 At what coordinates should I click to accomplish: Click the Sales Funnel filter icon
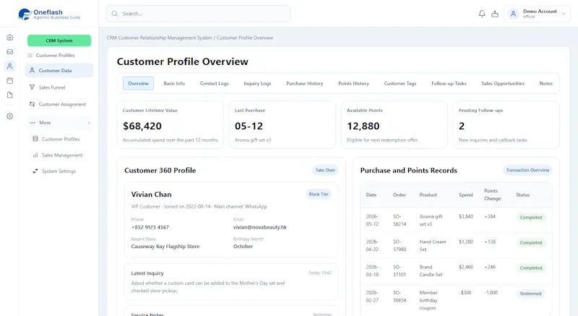click(32, 87)
